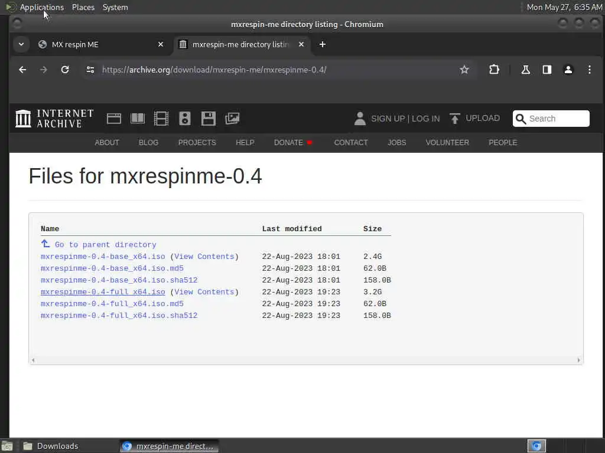
Task: Toggle the browser side panel
Action: pos(547,70)
